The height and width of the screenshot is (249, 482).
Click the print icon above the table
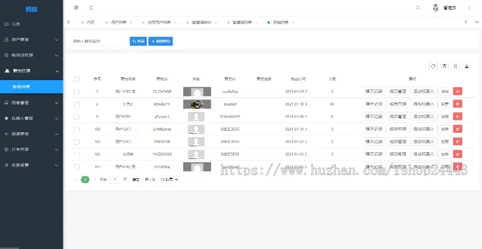(455, 66)
